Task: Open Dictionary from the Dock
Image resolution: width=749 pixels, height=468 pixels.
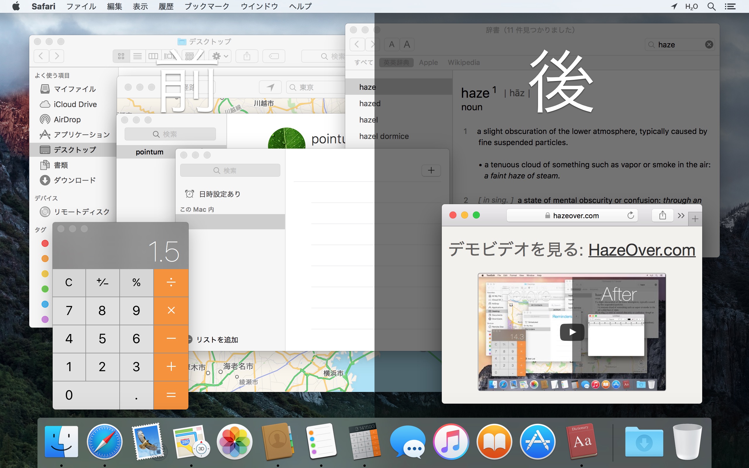Action: point(581,442)
